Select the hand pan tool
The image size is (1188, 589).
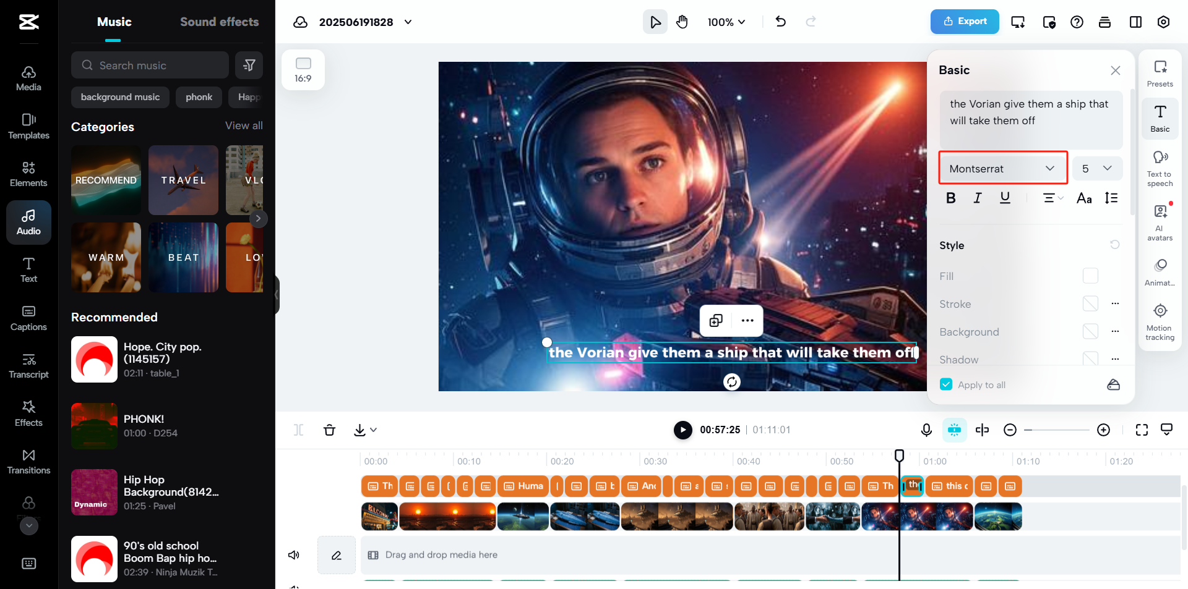click(682, 22)
